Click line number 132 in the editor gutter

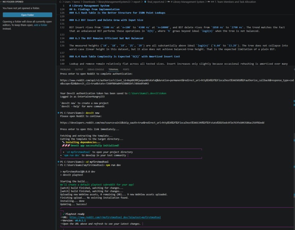[62, 27]
